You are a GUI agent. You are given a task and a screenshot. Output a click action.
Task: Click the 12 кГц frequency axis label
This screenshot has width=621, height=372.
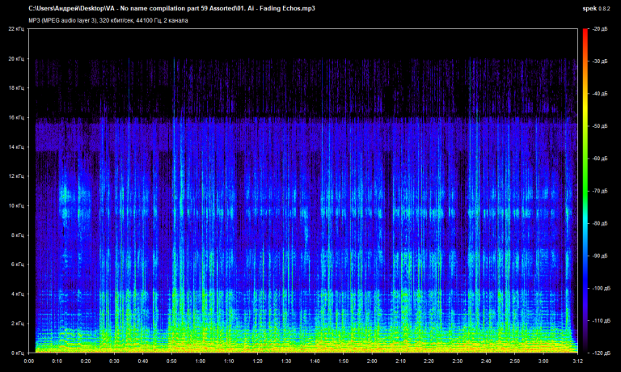tap(16, 176)
